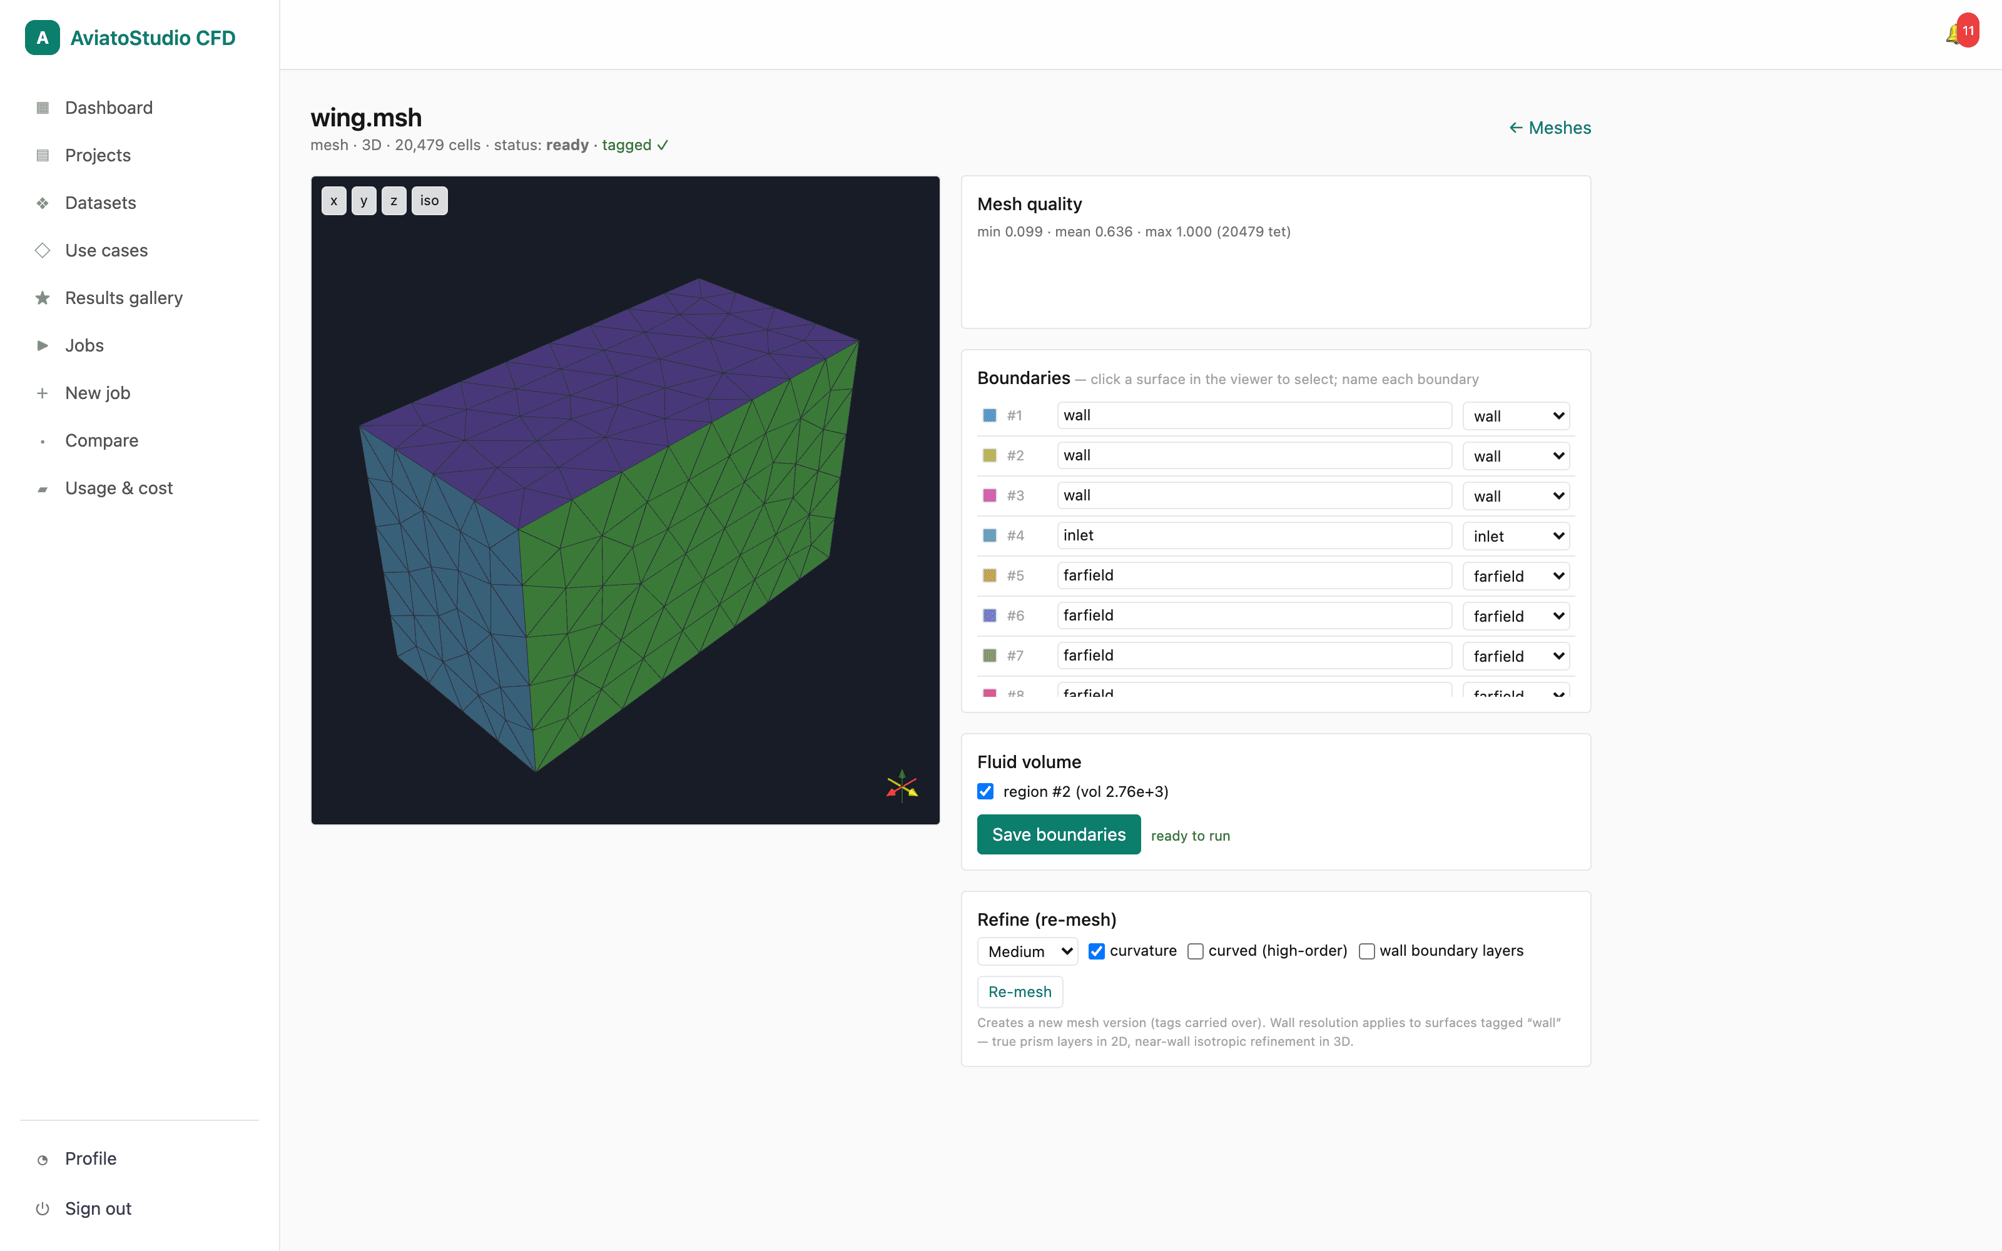Screen dimensions: 2002x1251
Task: Enable wall boundary layers checkbox
Action: click(x=1366, y=951)
